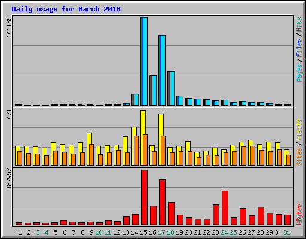The image size is (306, 239).
Task: Click the green weekend day label 3
Action: tap(38, 232)
